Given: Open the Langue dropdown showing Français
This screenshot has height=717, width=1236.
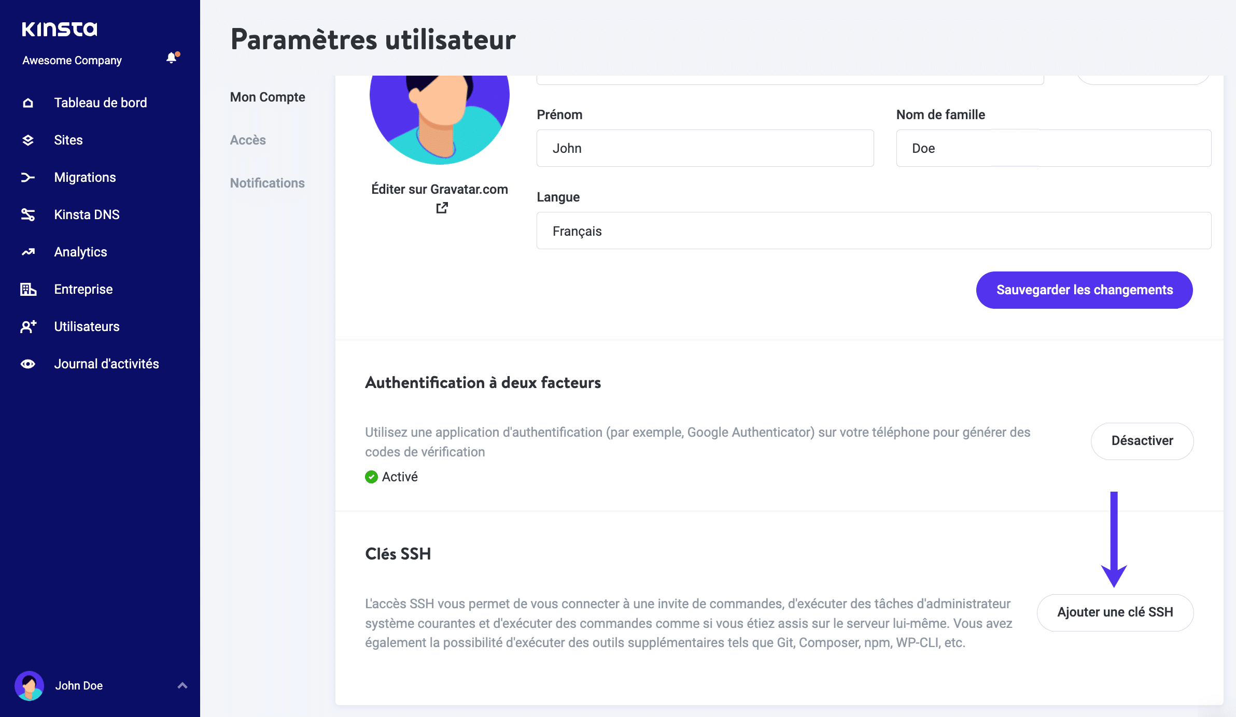Looking at the screenshot, I should coord(873,231).
